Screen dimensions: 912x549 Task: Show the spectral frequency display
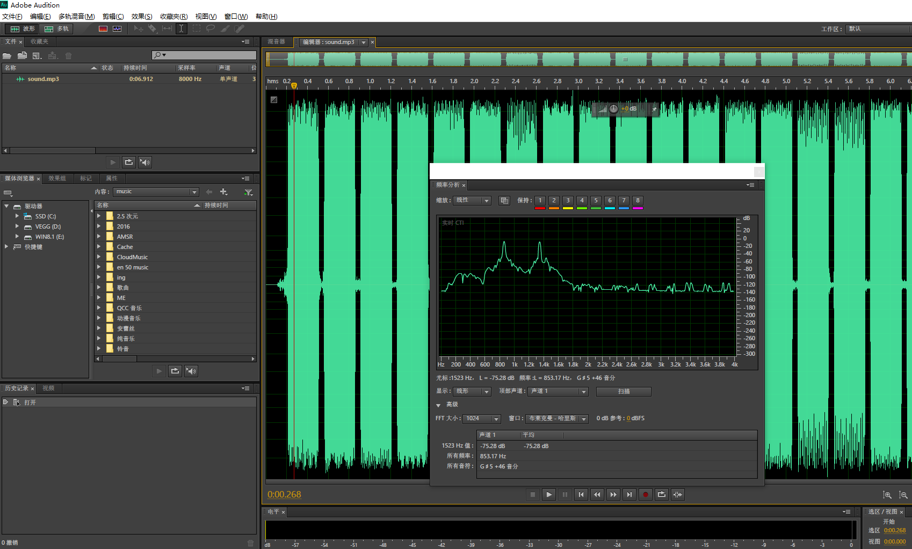[103, 28]
